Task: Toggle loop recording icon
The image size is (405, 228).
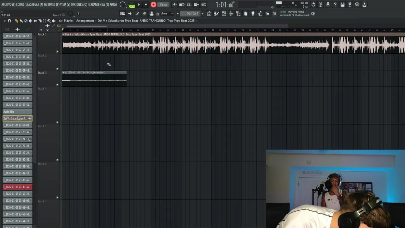Action: tap(204, 4)
